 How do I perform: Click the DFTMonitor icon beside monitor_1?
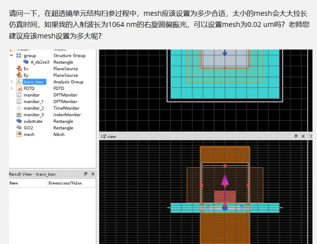19,101
